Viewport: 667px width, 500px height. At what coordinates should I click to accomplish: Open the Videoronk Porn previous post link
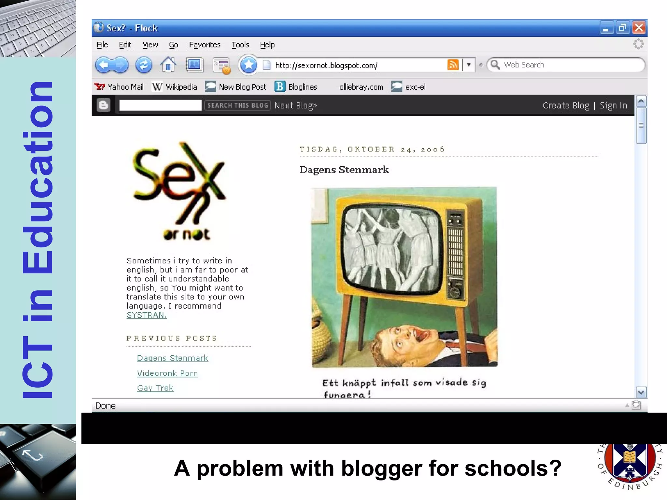click(167, 373)
